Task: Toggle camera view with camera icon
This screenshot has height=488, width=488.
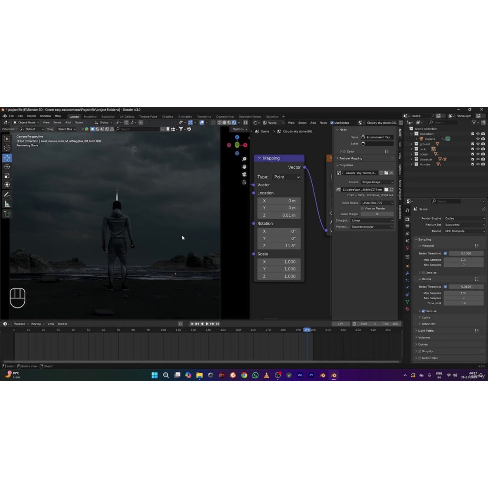Action: [244, 174]
